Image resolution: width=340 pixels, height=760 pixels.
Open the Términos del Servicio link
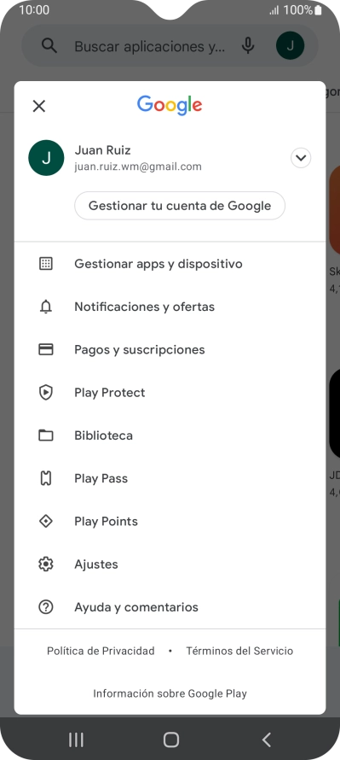[239, 651]
